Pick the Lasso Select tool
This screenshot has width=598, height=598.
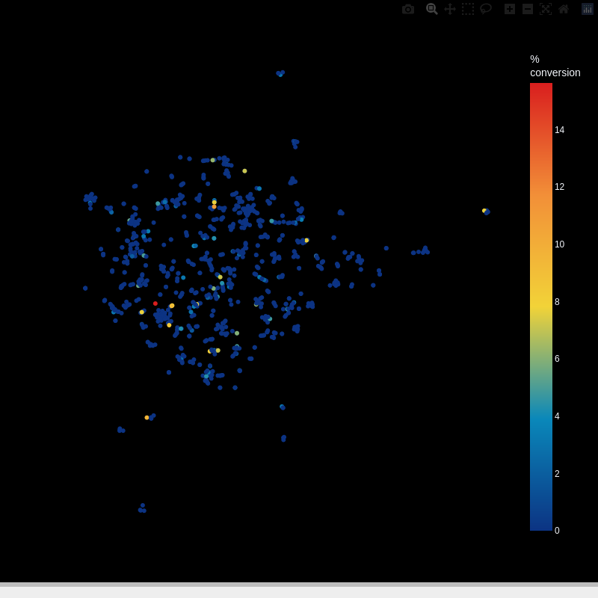coord(486,9)
